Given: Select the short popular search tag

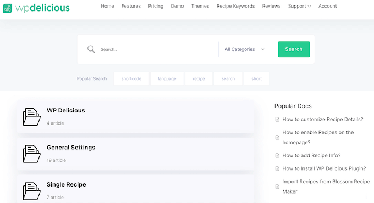Looking at the screenshot, I should [257, 79].
